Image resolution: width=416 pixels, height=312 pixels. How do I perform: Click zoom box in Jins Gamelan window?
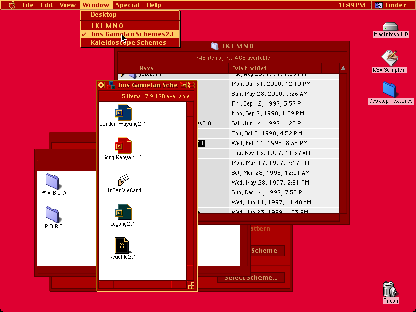pyautogui.click(x=183, y=85)
